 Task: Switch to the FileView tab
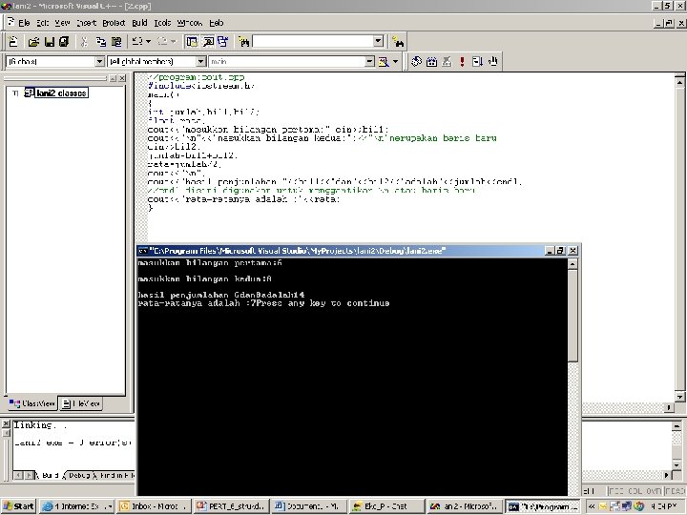point(80,404)
